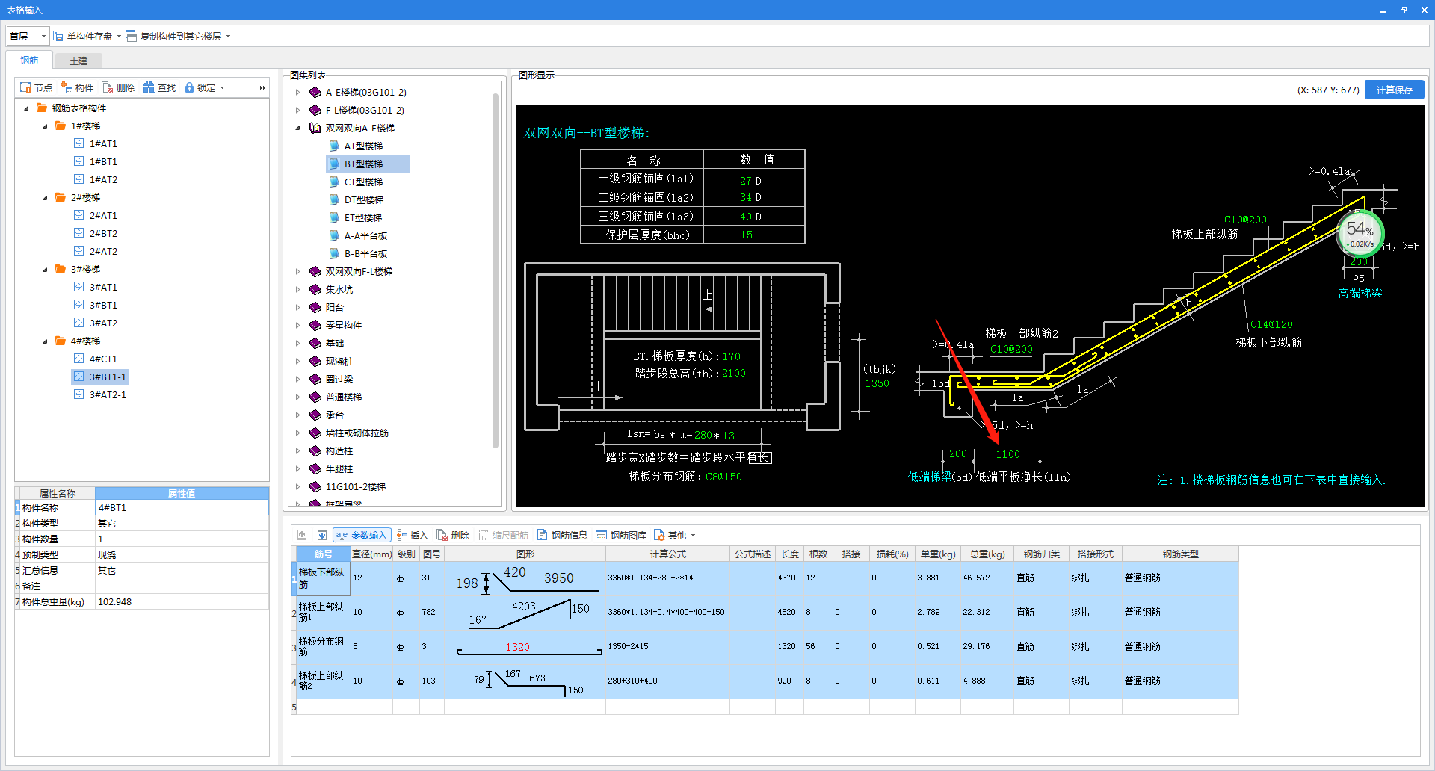Toggle the 参数输入 parameter input button
Screen dimensions: 1435x771
pos(362,535)
